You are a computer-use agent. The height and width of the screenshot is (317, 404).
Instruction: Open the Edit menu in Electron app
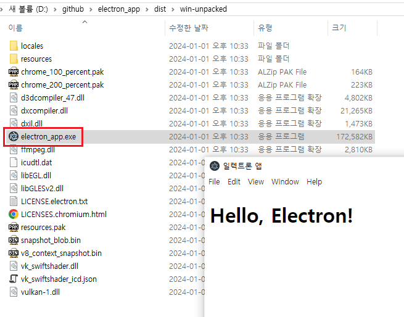234,182
